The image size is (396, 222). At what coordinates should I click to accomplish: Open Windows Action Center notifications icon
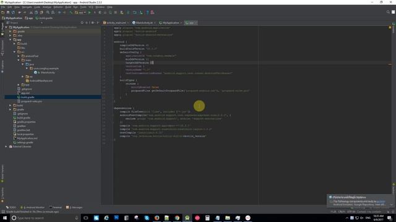click(x=389, y=218)
